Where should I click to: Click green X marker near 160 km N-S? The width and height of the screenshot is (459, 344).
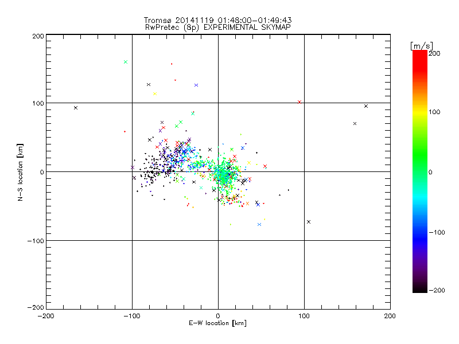tap(126, 62)
